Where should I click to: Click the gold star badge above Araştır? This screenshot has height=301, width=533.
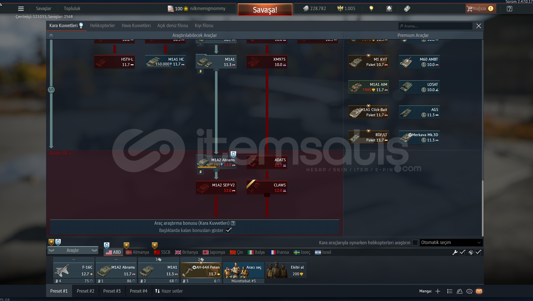pos(51,242)
